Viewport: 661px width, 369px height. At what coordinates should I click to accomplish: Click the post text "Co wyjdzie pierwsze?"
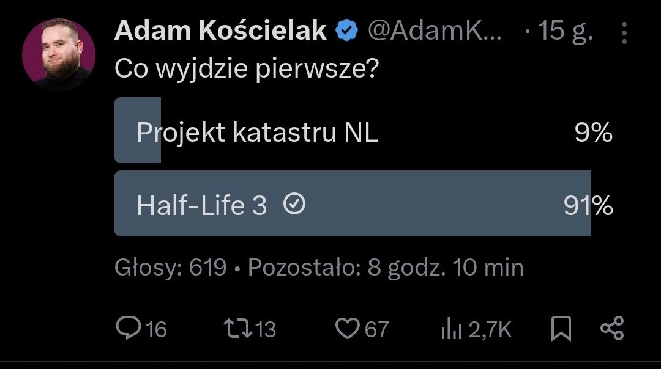click(245, 68)
